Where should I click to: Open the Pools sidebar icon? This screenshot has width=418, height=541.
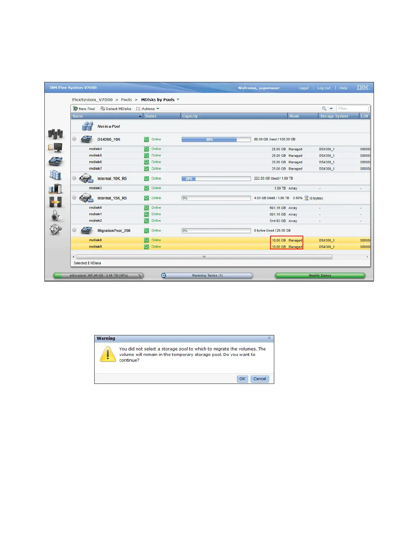(55, 161)
